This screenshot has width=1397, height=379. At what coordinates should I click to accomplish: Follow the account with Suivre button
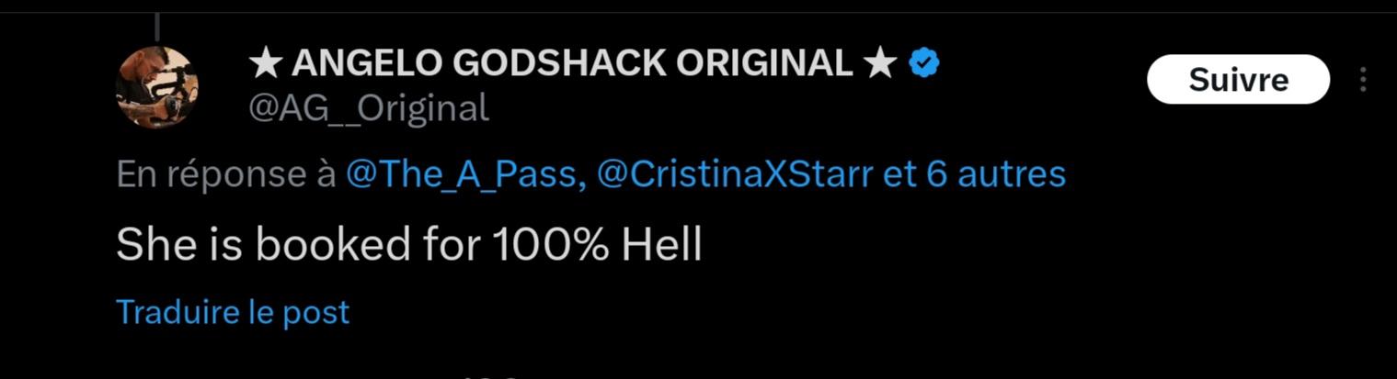pyautogui.click(x=1238, y=80)
